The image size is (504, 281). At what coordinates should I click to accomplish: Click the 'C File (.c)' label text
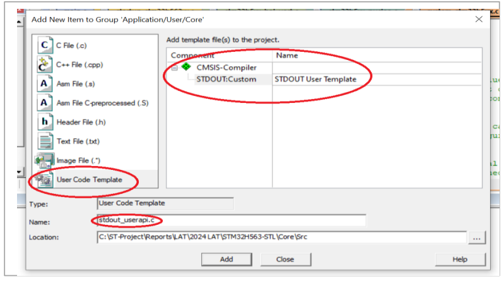pyautogui.click(x=71, y=45)
